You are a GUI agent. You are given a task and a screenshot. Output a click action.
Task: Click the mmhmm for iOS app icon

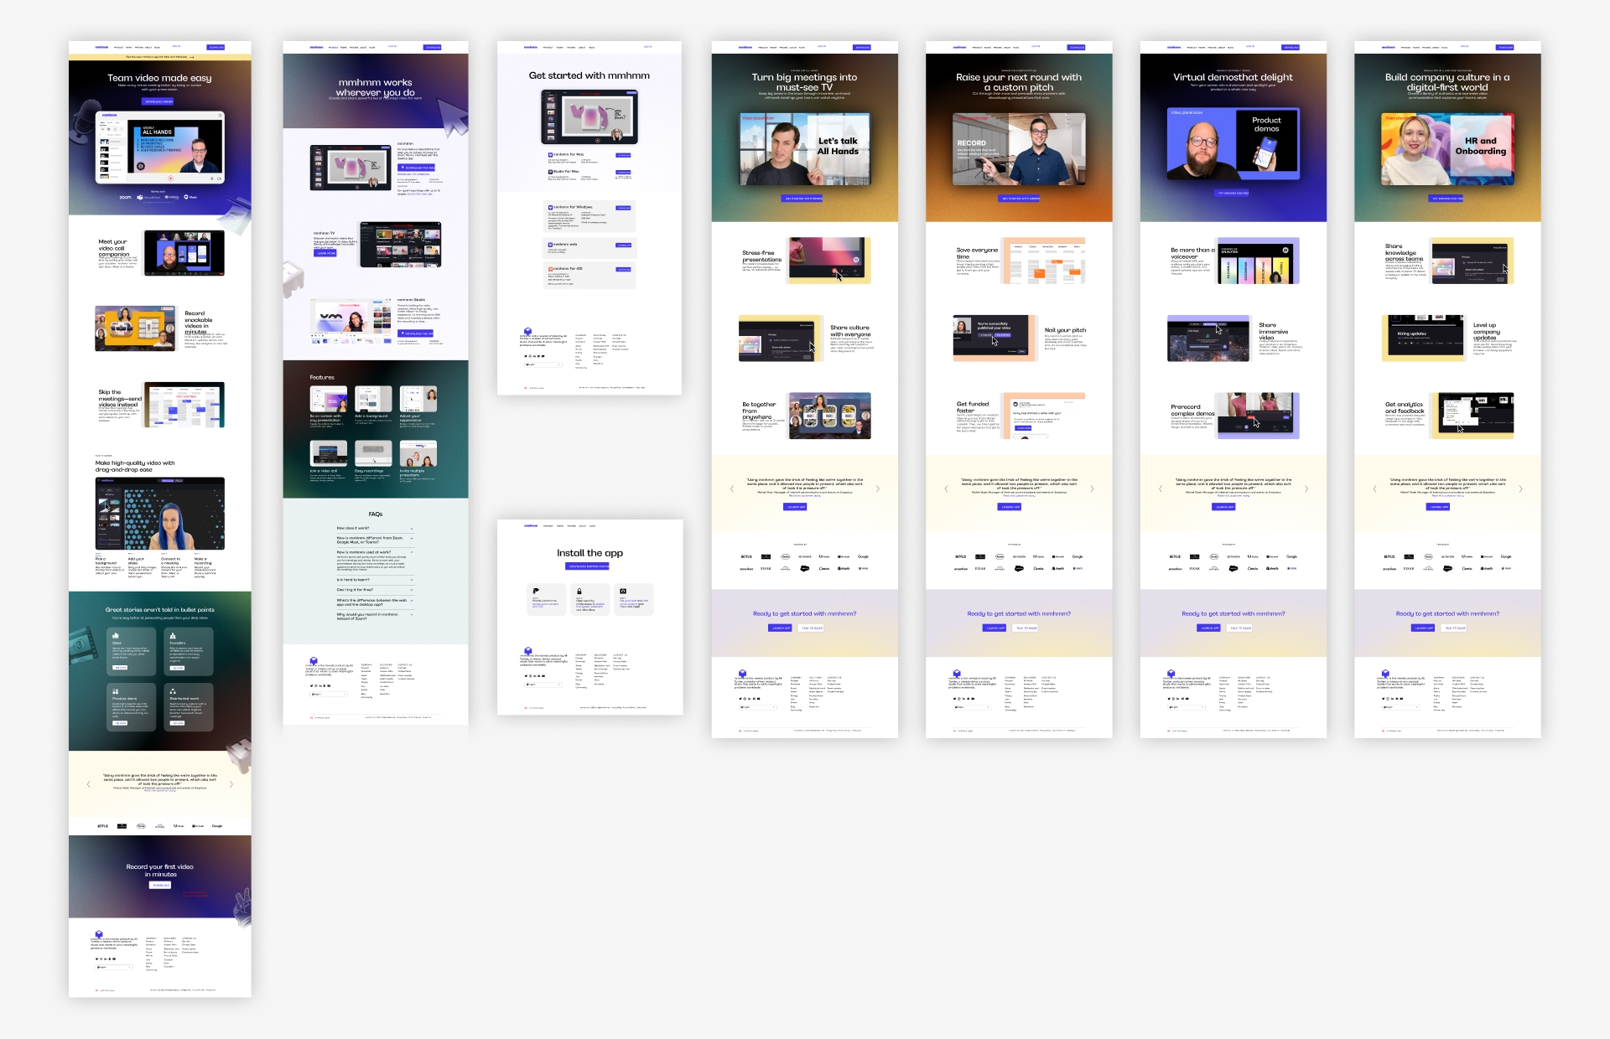pos(551,269)
